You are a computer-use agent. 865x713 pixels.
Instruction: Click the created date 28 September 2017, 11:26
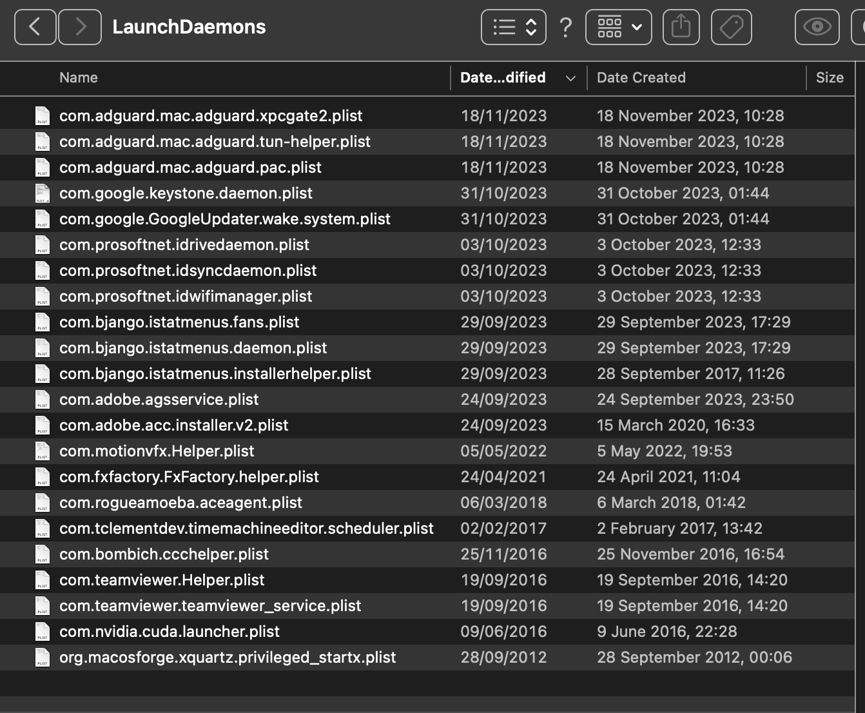[x=691, y=374]
